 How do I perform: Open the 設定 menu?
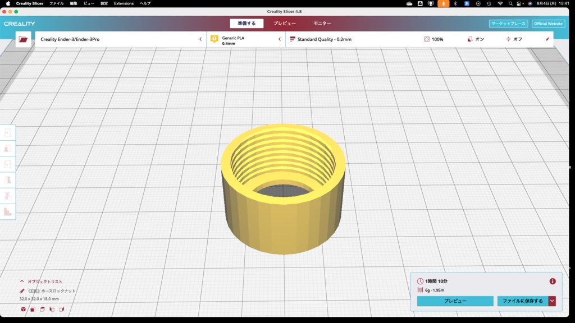tap(104, 3)
